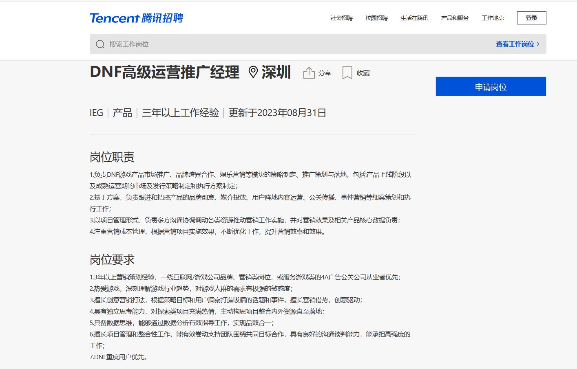Click the line starting 4.注重营销成本管理
Screen dimensions: 577x369
pos(209,231)
